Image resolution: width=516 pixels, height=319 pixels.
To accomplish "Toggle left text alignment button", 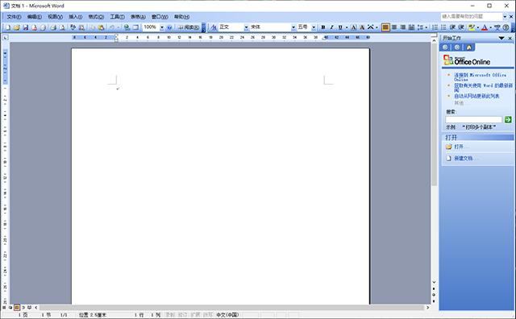I will click(385, 27).
